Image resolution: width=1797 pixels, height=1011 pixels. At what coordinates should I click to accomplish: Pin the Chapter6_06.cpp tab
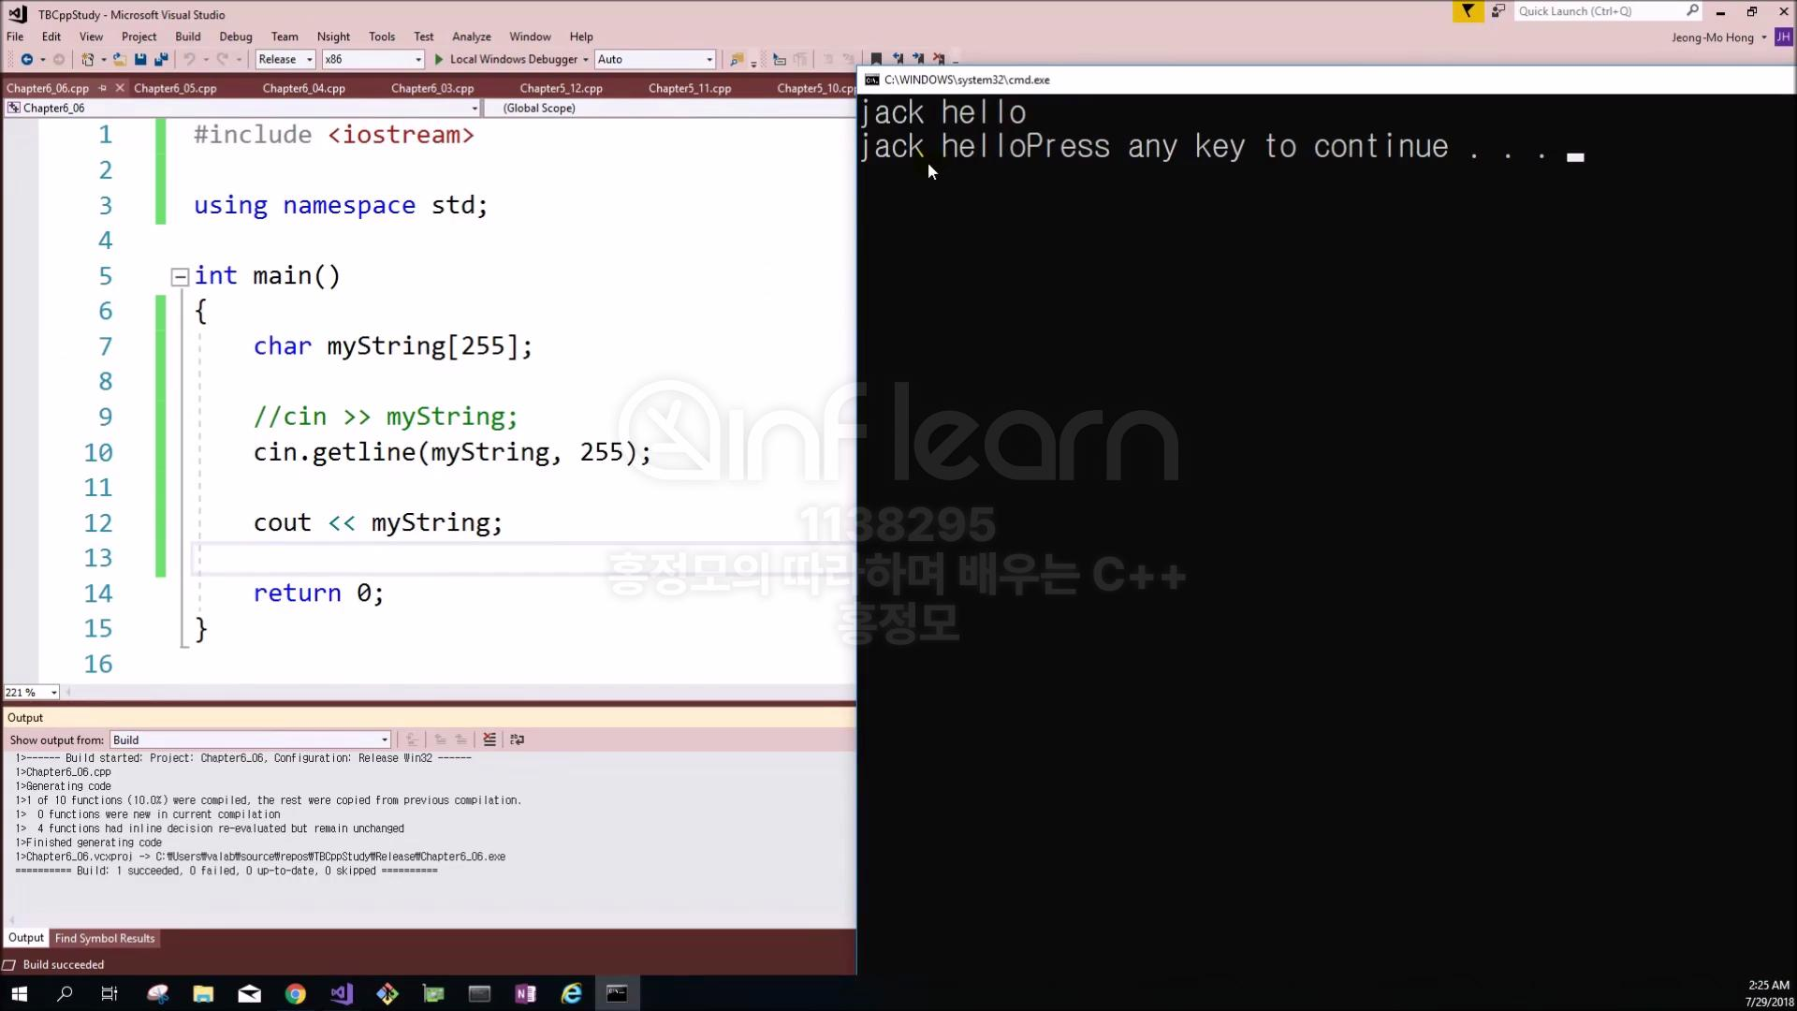click(103, 88)
